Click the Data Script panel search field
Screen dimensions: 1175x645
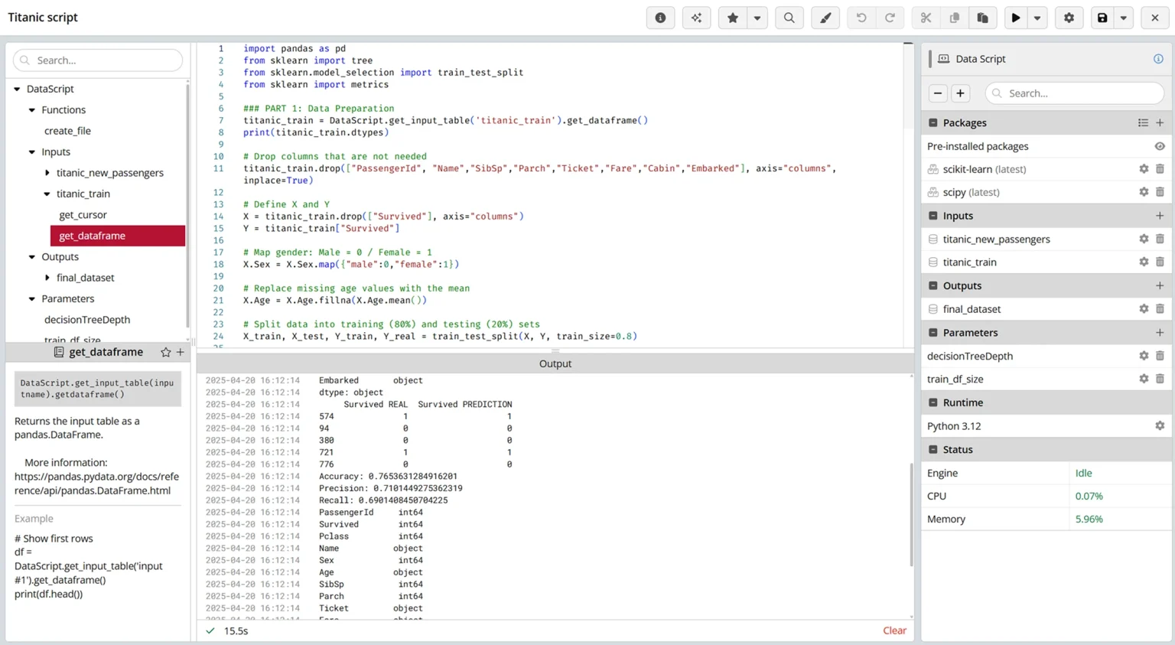1075,93
